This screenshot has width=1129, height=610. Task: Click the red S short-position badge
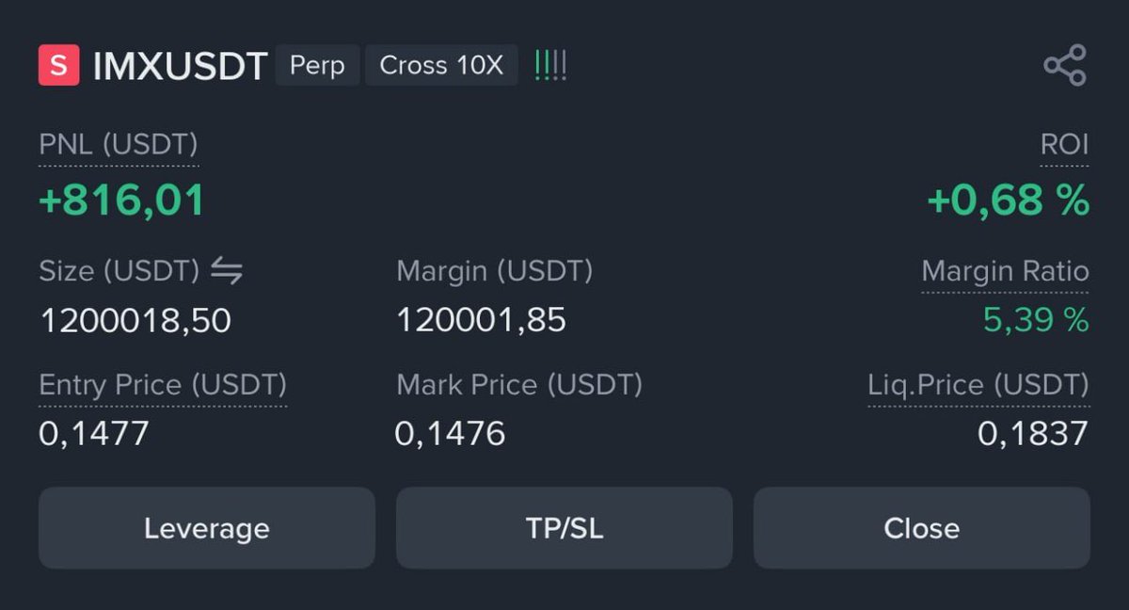click(x=58, y=66)
